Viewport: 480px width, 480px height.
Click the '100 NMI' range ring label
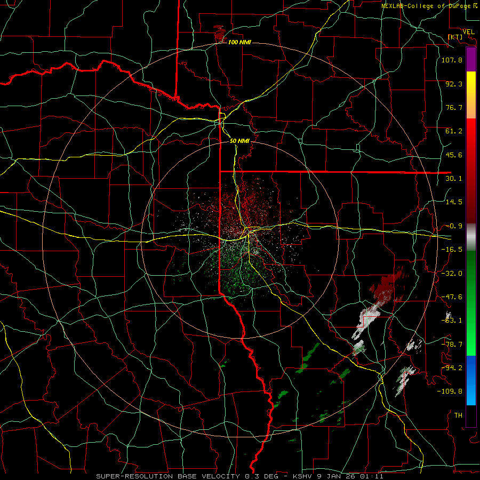239,42
